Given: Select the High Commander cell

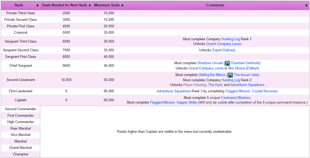Looking at the screenshot, I should coord(21,122).
